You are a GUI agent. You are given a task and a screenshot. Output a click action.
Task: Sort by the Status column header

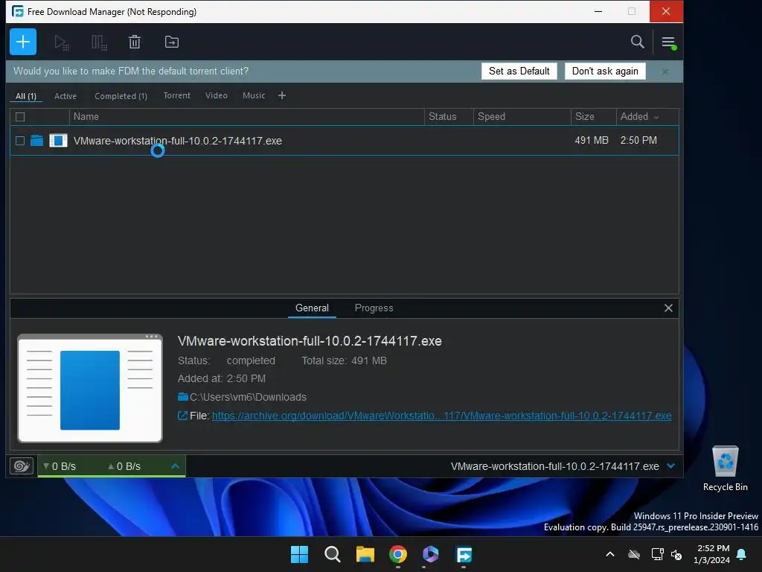[449, 117]
